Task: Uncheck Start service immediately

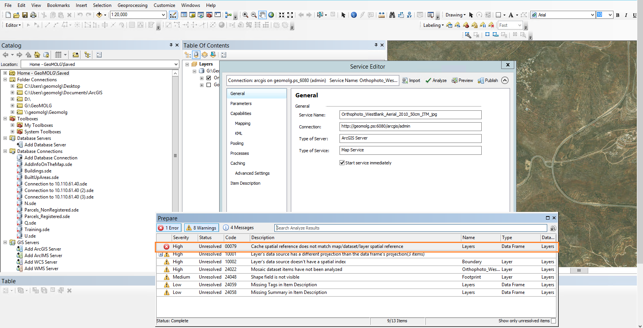Action: [342, 163]
